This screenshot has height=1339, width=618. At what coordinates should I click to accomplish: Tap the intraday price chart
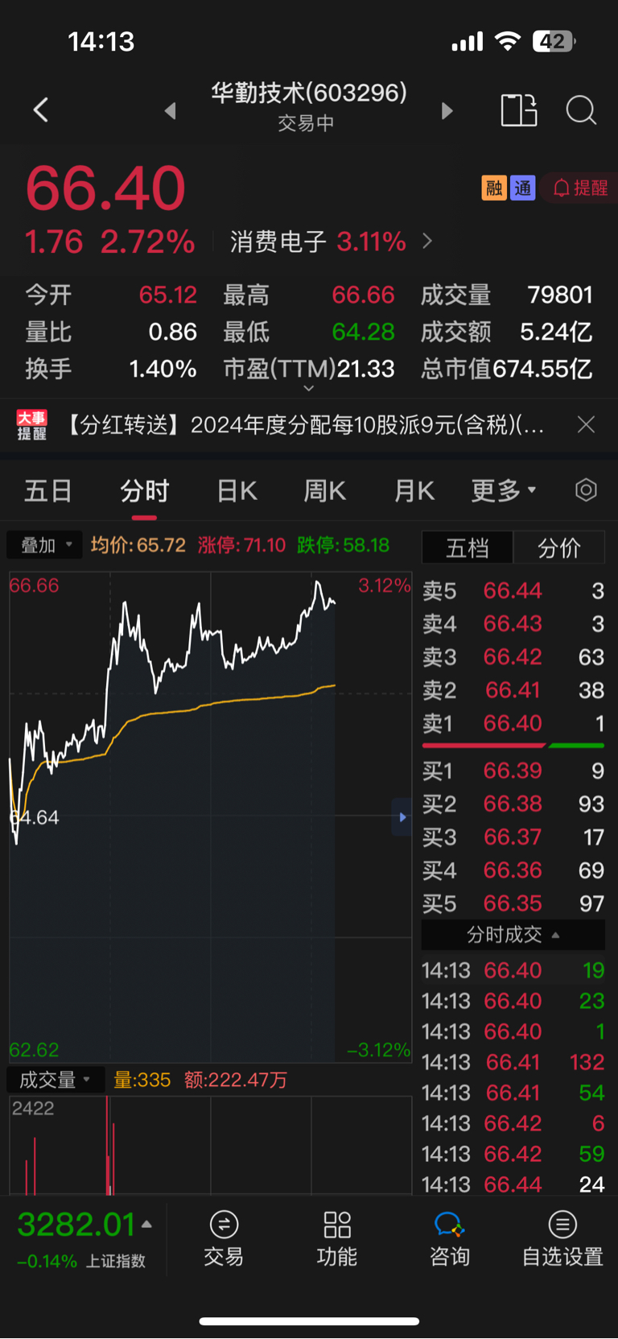pyautogui.click(x=210, y=816)
